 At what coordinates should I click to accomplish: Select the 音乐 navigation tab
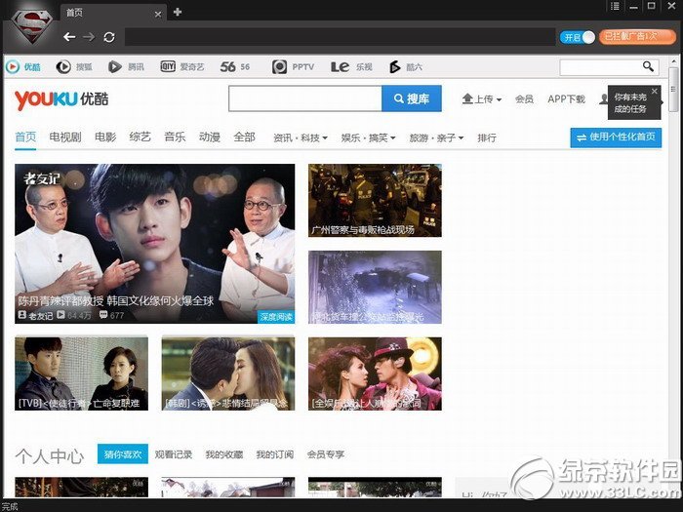coord(175,138)
